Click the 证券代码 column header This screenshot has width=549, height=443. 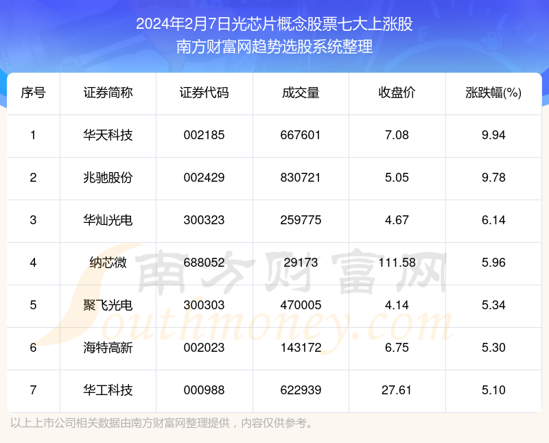tap(204, 93)
